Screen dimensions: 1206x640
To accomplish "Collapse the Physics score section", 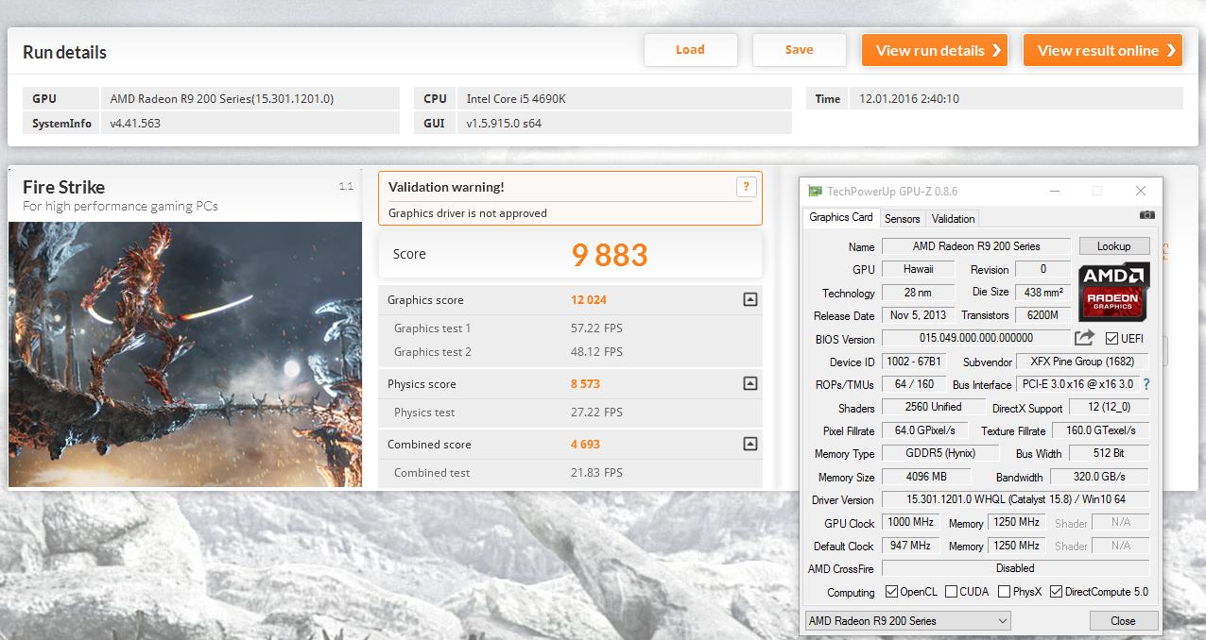I will [x=749, y=383].
